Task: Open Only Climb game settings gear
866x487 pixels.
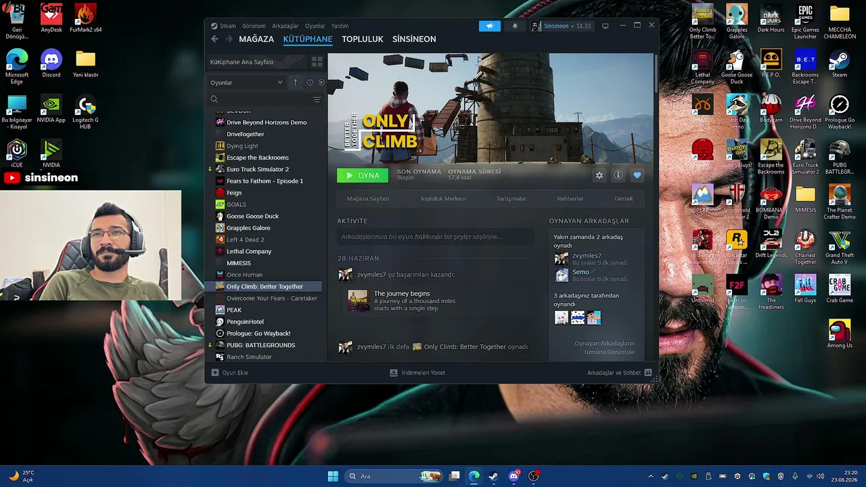Action: tap(599, 175)
